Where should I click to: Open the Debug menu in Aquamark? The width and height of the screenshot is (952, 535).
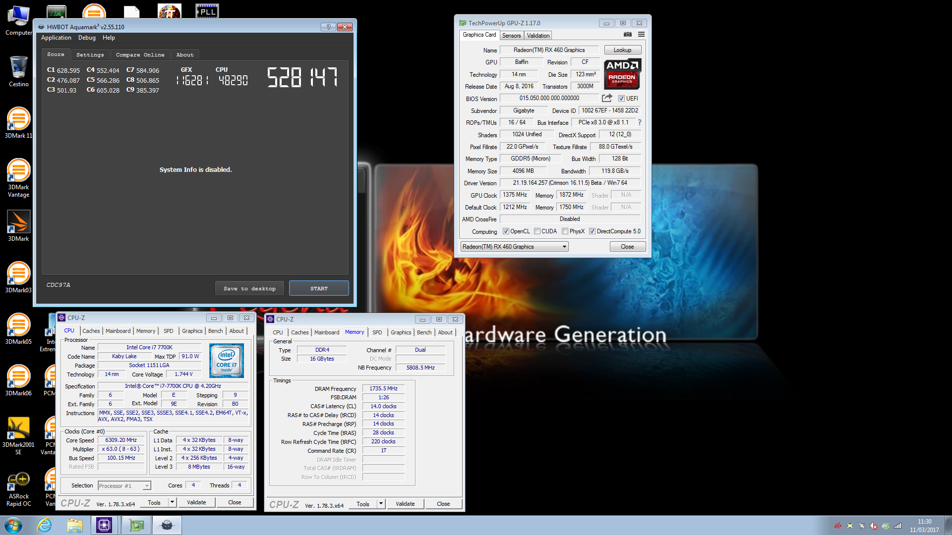(87, 38)
